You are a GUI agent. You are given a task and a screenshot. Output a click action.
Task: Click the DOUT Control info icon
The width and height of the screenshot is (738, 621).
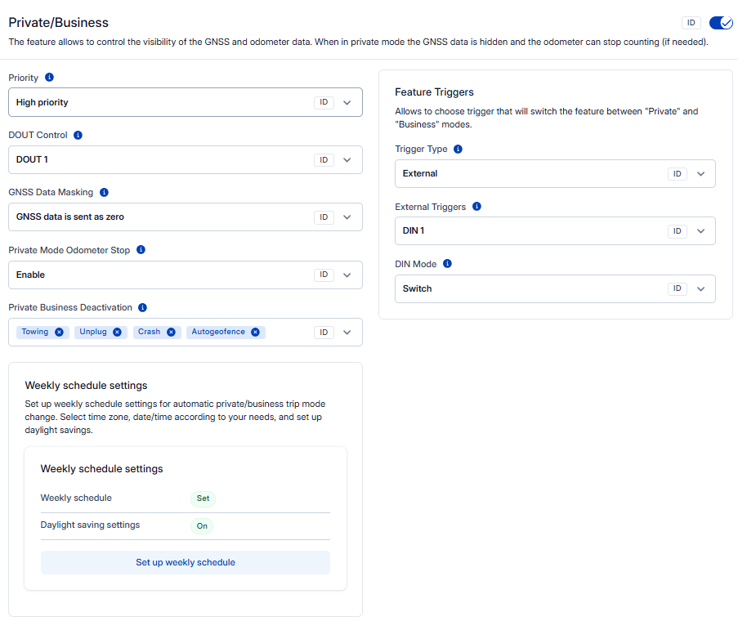(78, 135)
